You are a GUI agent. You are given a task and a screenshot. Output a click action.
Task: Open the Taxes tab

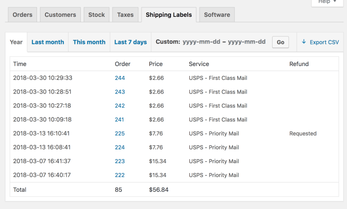pyautogui.click(x=125, y=15)
